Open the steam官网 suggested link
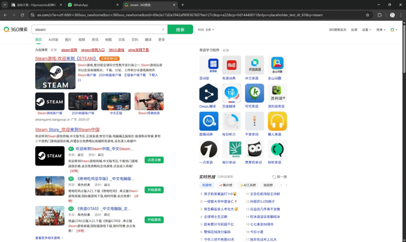Viewport: 406px width, 242px height. tap(69, 50)
